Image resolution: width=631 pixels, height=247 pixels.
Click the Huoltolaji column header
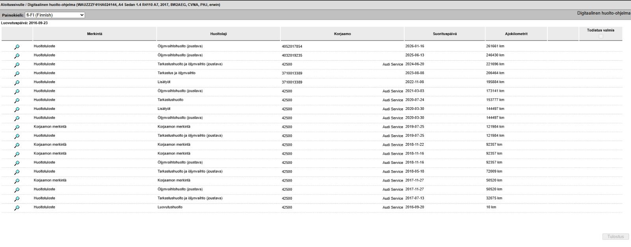point(218,34)
